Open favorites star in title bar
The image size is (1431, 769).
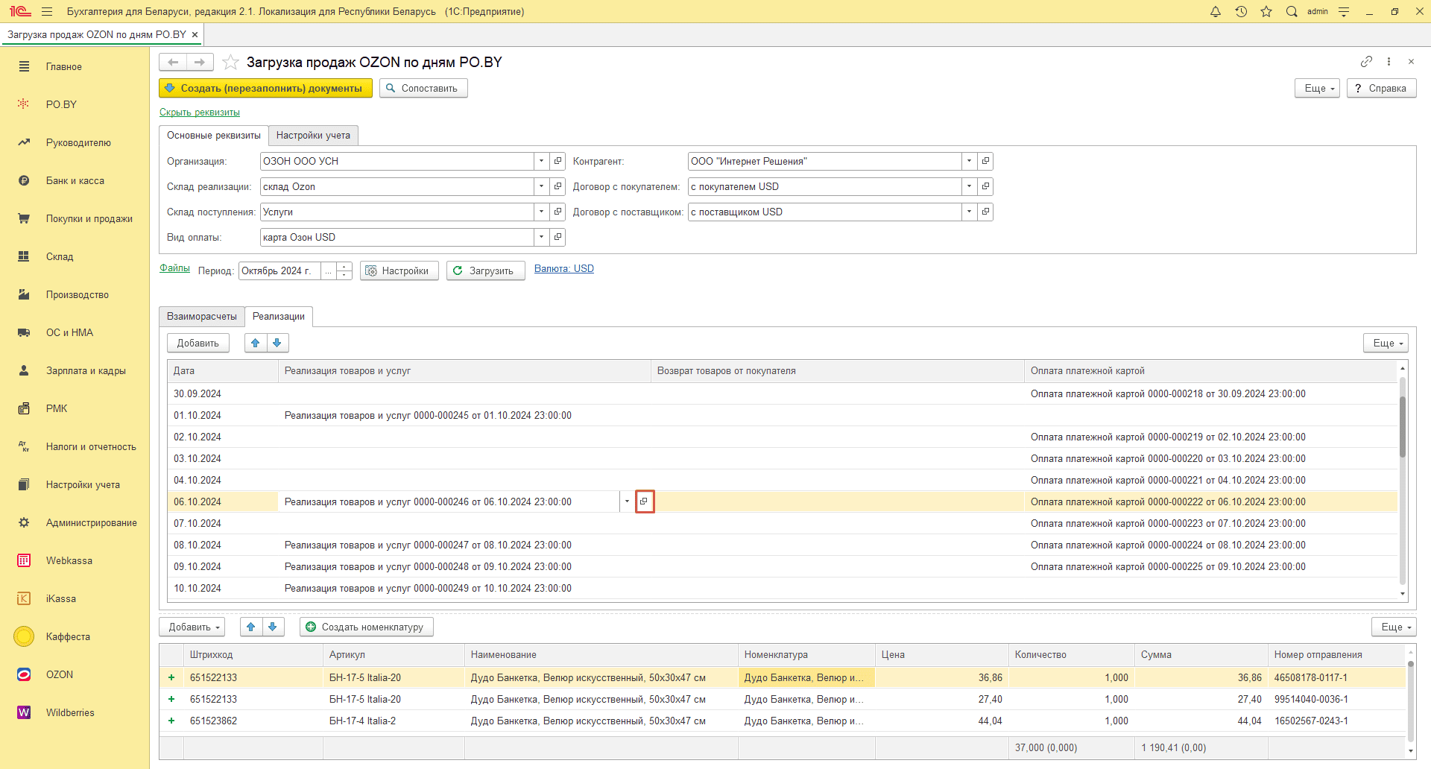1266,11
